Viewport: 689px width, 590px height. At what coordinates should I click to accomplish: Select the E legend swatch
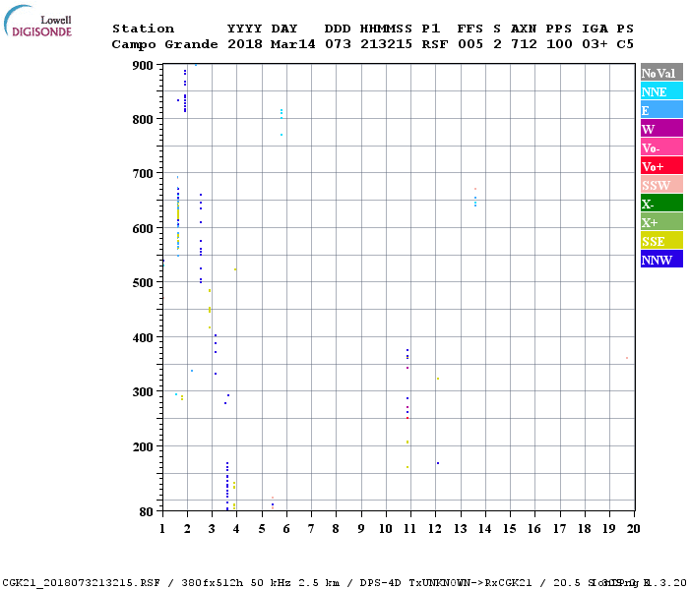[x=661, y=110]
